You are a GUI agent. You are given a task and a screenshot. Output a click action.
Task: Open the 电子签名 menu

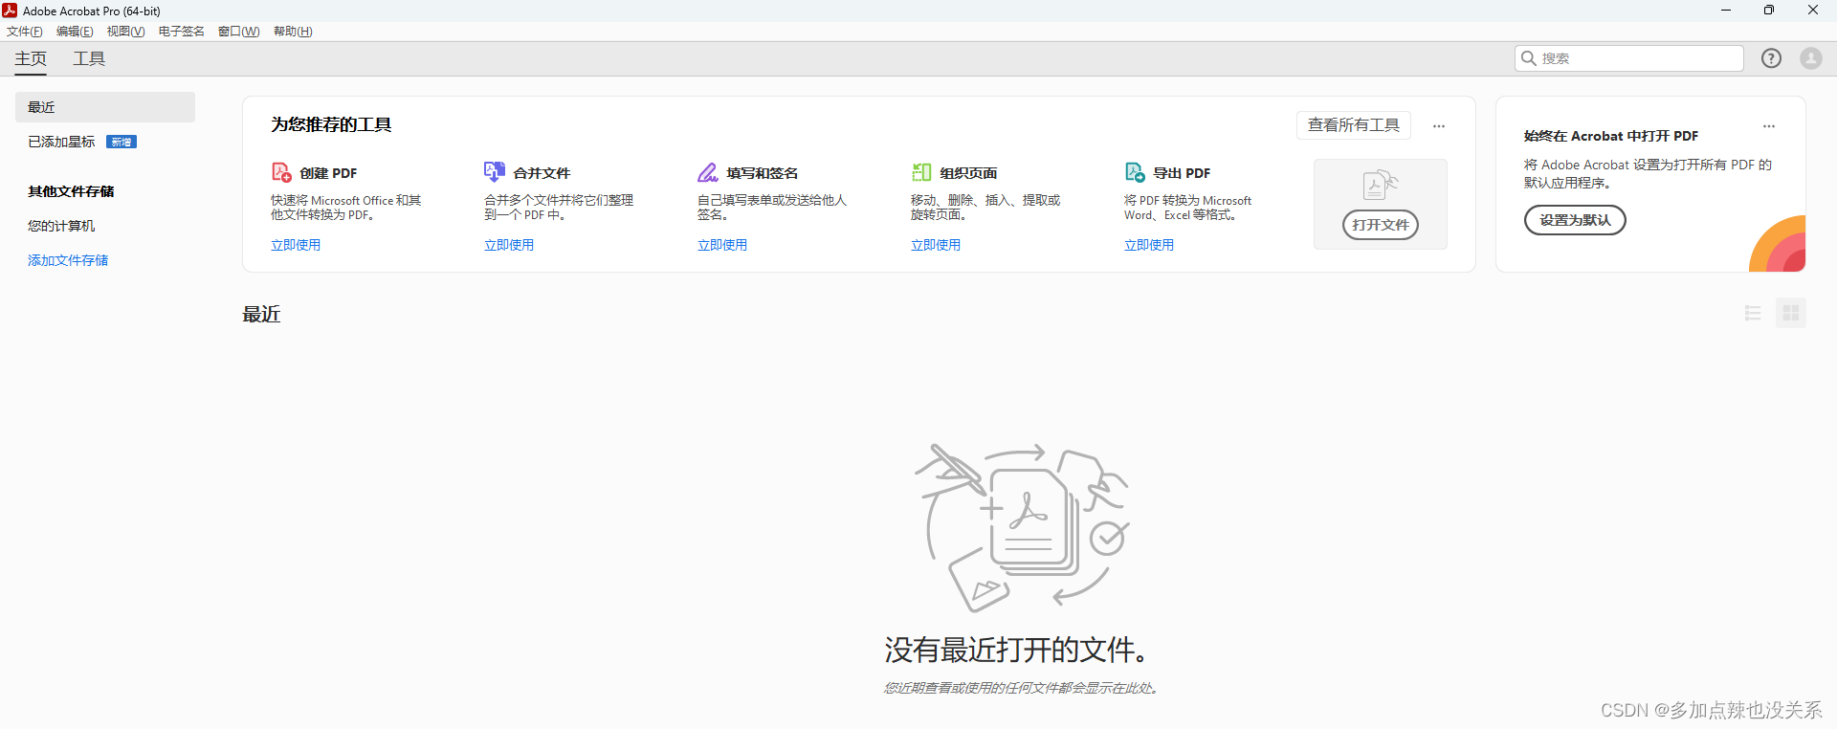click(x=182, y=32)
